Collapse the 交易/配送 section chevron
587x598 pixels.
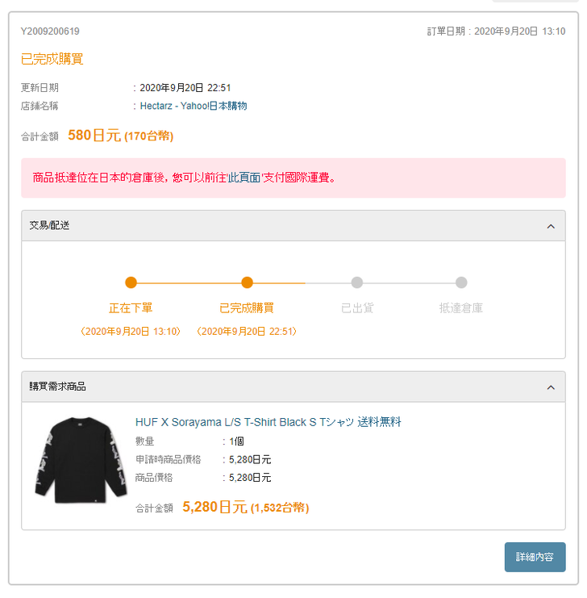[x=551, y=226]
